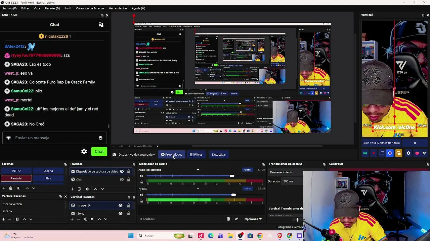430x241 pixels.
Task: Click the Vertical plugin heart icon
Action: click(x=417, y=153)
